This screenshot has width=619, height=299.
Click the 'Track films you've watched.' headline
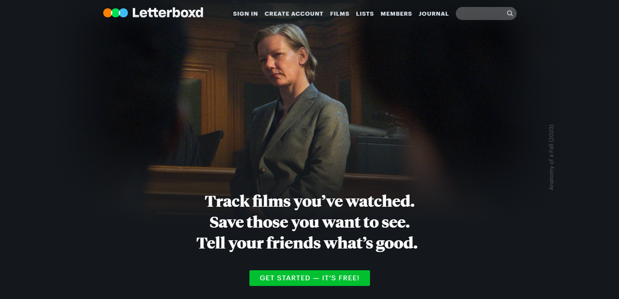tap(309, 201)
